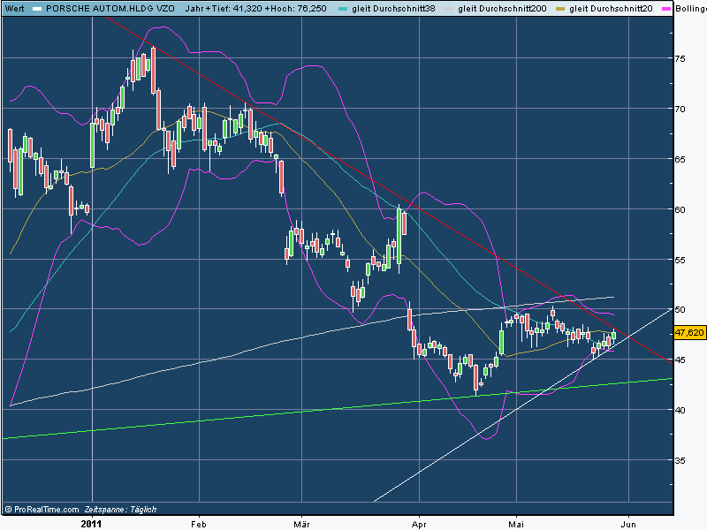This screenshot has width=707, height=530.
Task: Click the 50 price axis label
Action: pos(680,310)
